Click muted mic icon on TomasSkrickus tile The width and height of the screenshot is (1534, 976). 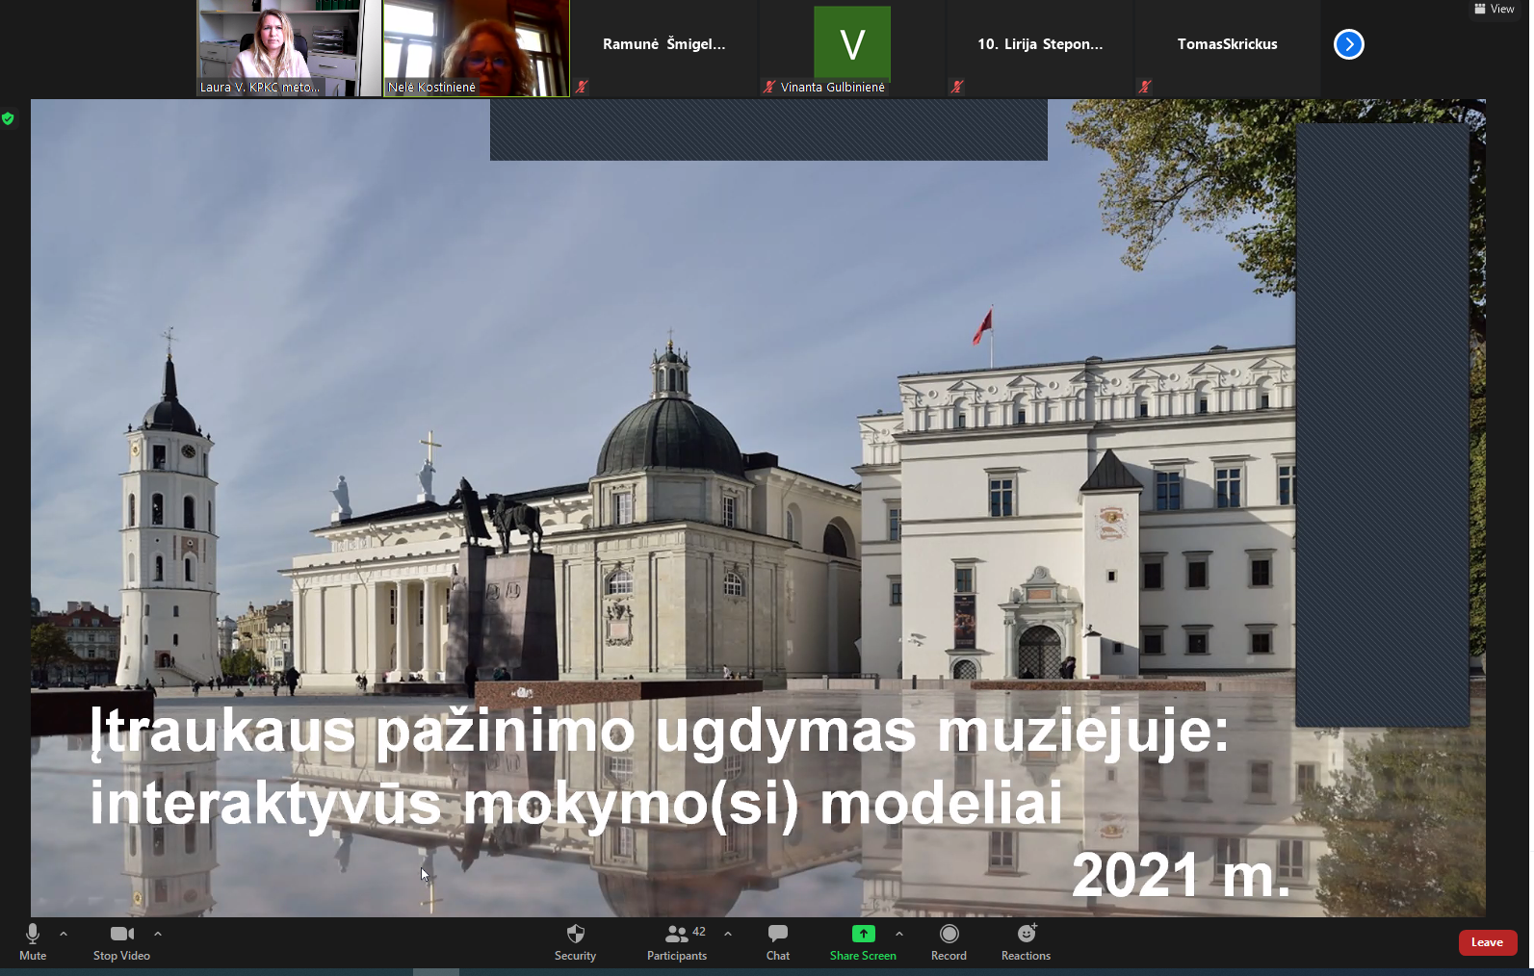click(1145, 87)
